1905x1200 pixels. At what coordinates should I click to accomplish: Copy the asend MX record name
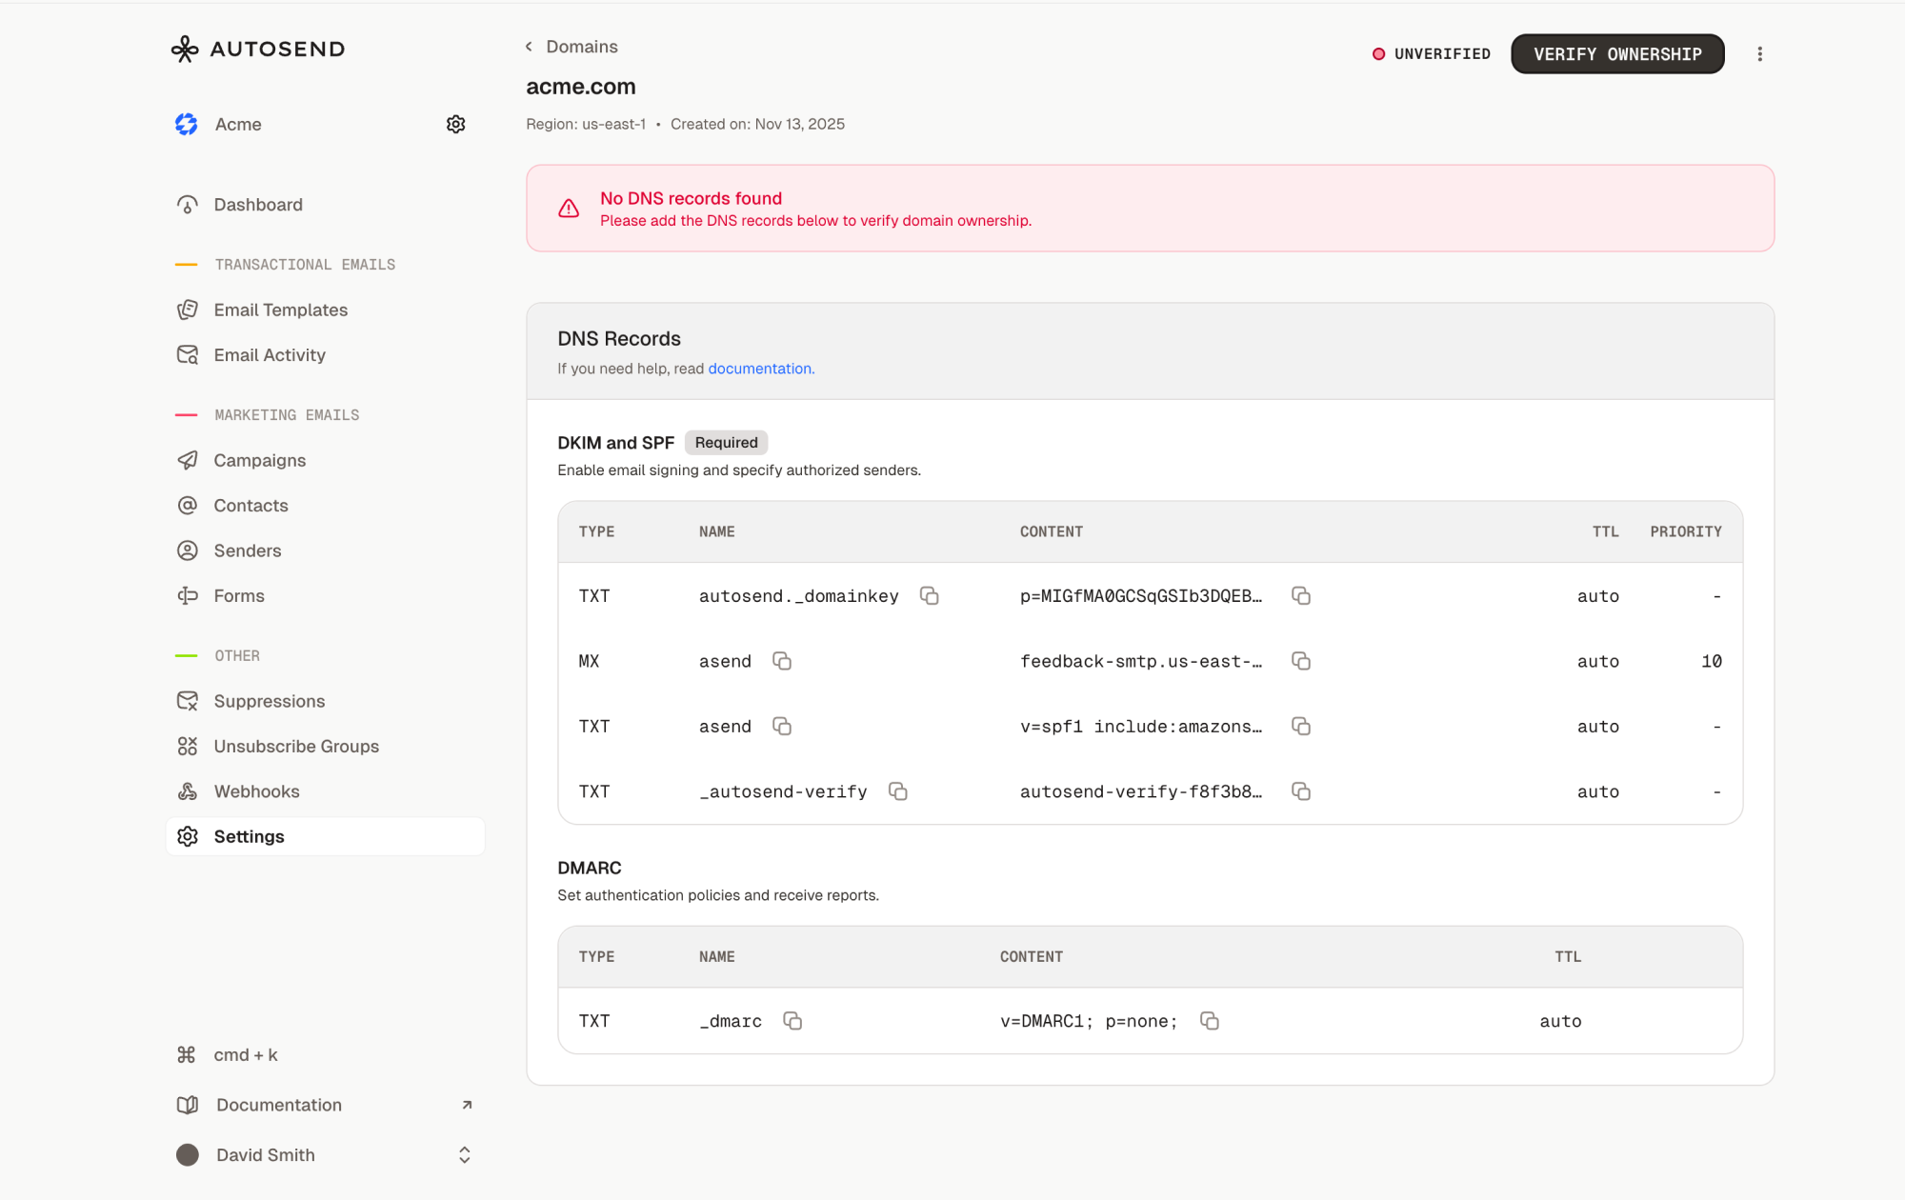click(781, 660)
